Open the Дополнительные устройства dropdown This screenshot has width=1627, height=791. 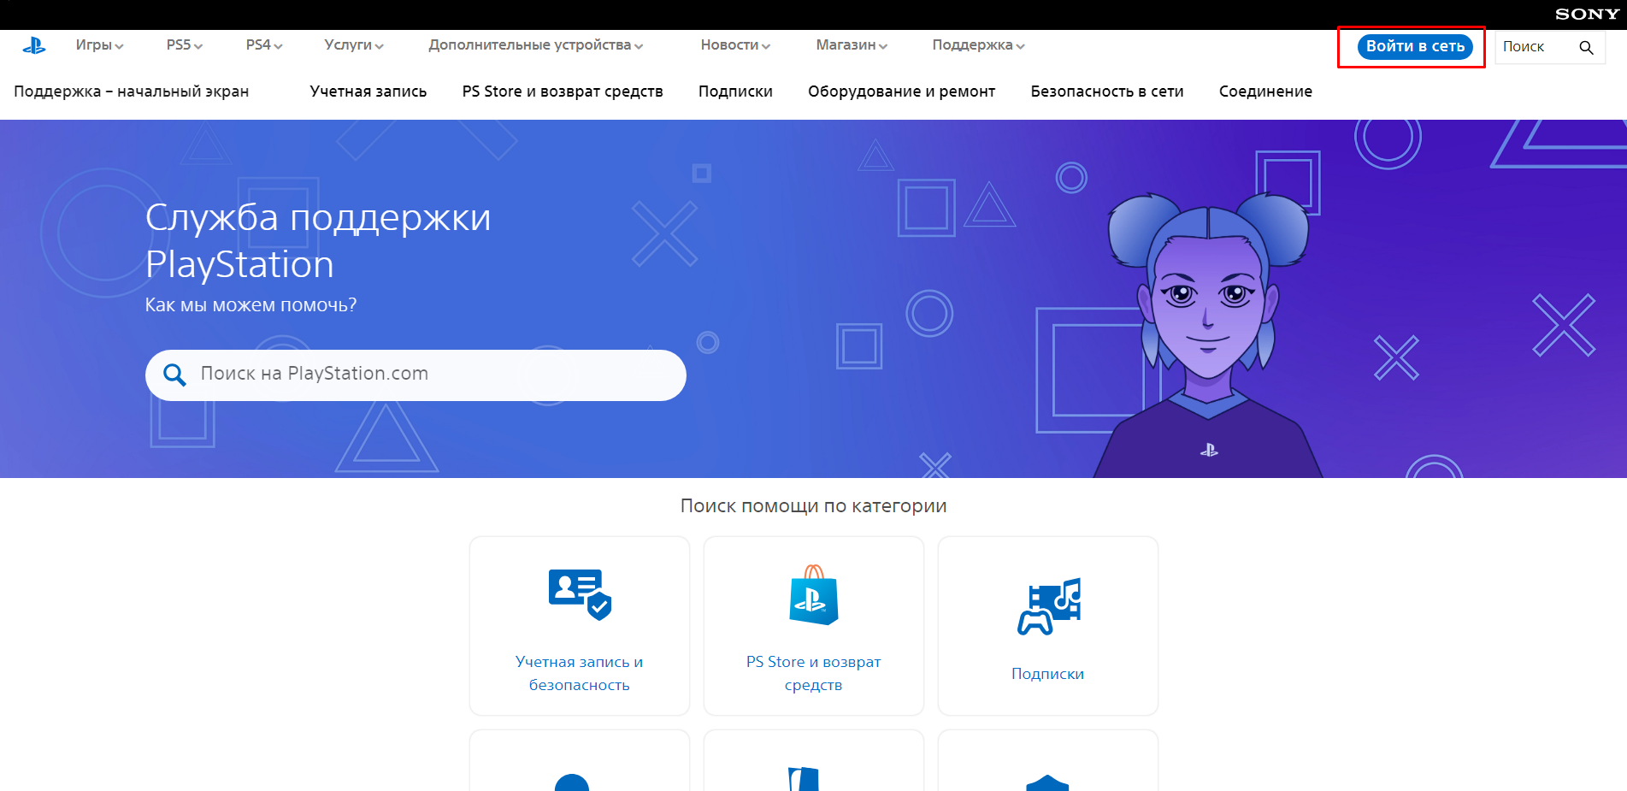pyautogui.click(x=536, y=45)
